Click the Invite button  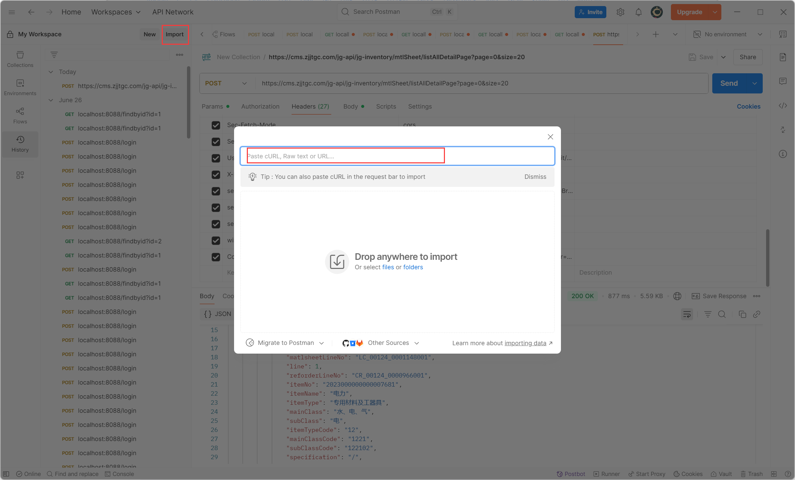(x=591, y=12)
